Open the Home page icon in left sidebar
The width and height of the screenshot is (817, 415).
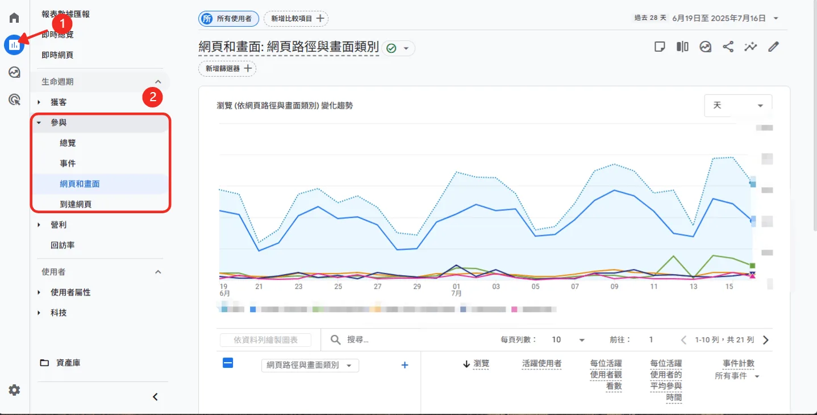click(x=14, y=16)
